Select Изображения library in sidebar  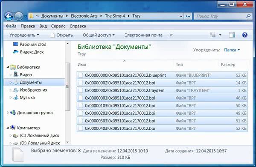[x=33, y=90]
